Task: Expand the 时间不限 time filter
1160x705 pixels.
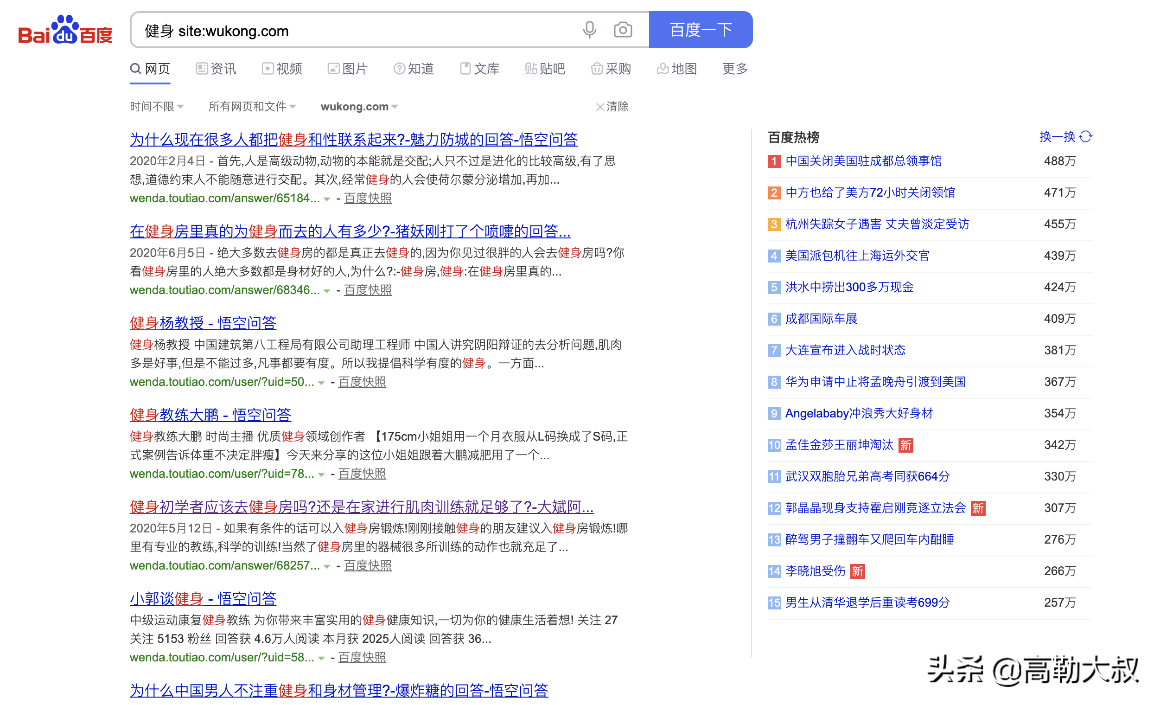Action: click(x=157, y=107)
